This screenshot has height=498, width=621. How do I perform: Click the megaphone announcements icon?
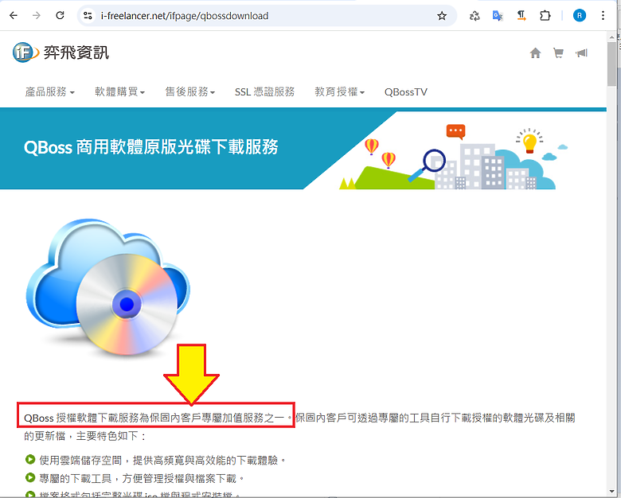click(x=581, y=53)
